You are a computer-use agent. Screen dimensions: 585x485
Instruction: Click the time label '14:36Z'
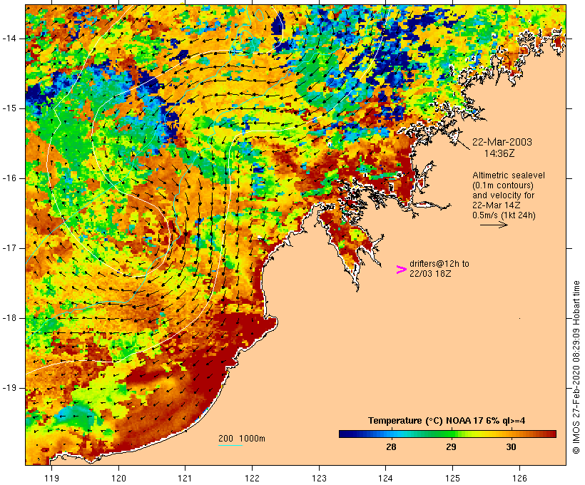tap(499, 153)
